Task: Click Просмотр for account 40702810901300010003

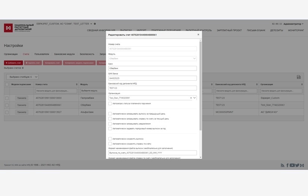Action: (22, 98)
